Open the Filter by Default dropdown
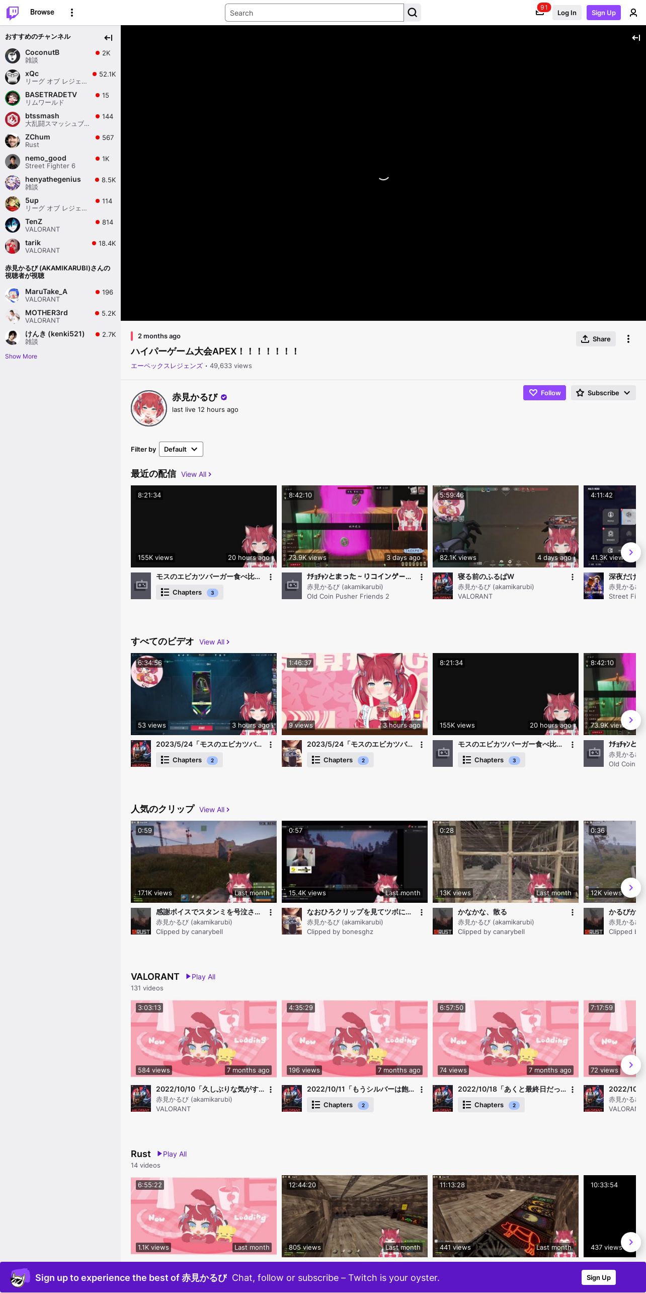646x1293 pixels. pos(181,449)
